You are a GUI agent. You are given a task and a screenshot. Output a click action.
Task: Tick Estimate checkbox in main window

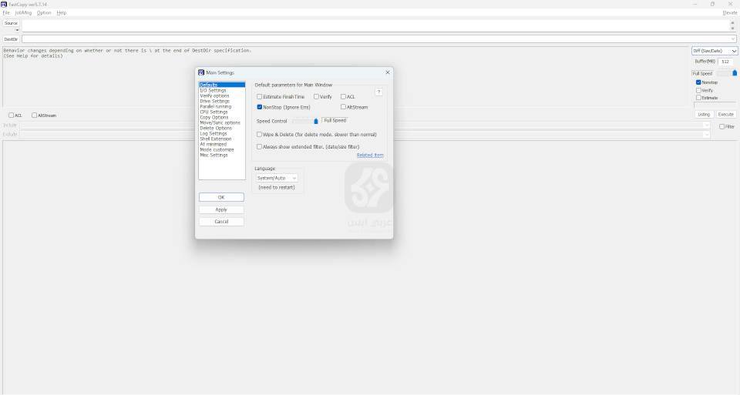(x=698, y=98)
